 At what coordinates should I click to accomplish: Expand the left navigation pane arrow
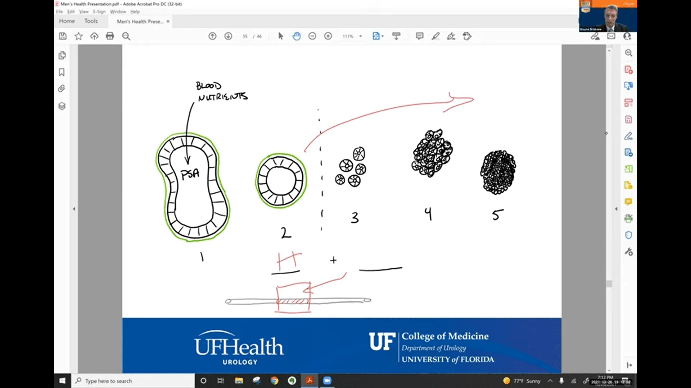(74, 209)
